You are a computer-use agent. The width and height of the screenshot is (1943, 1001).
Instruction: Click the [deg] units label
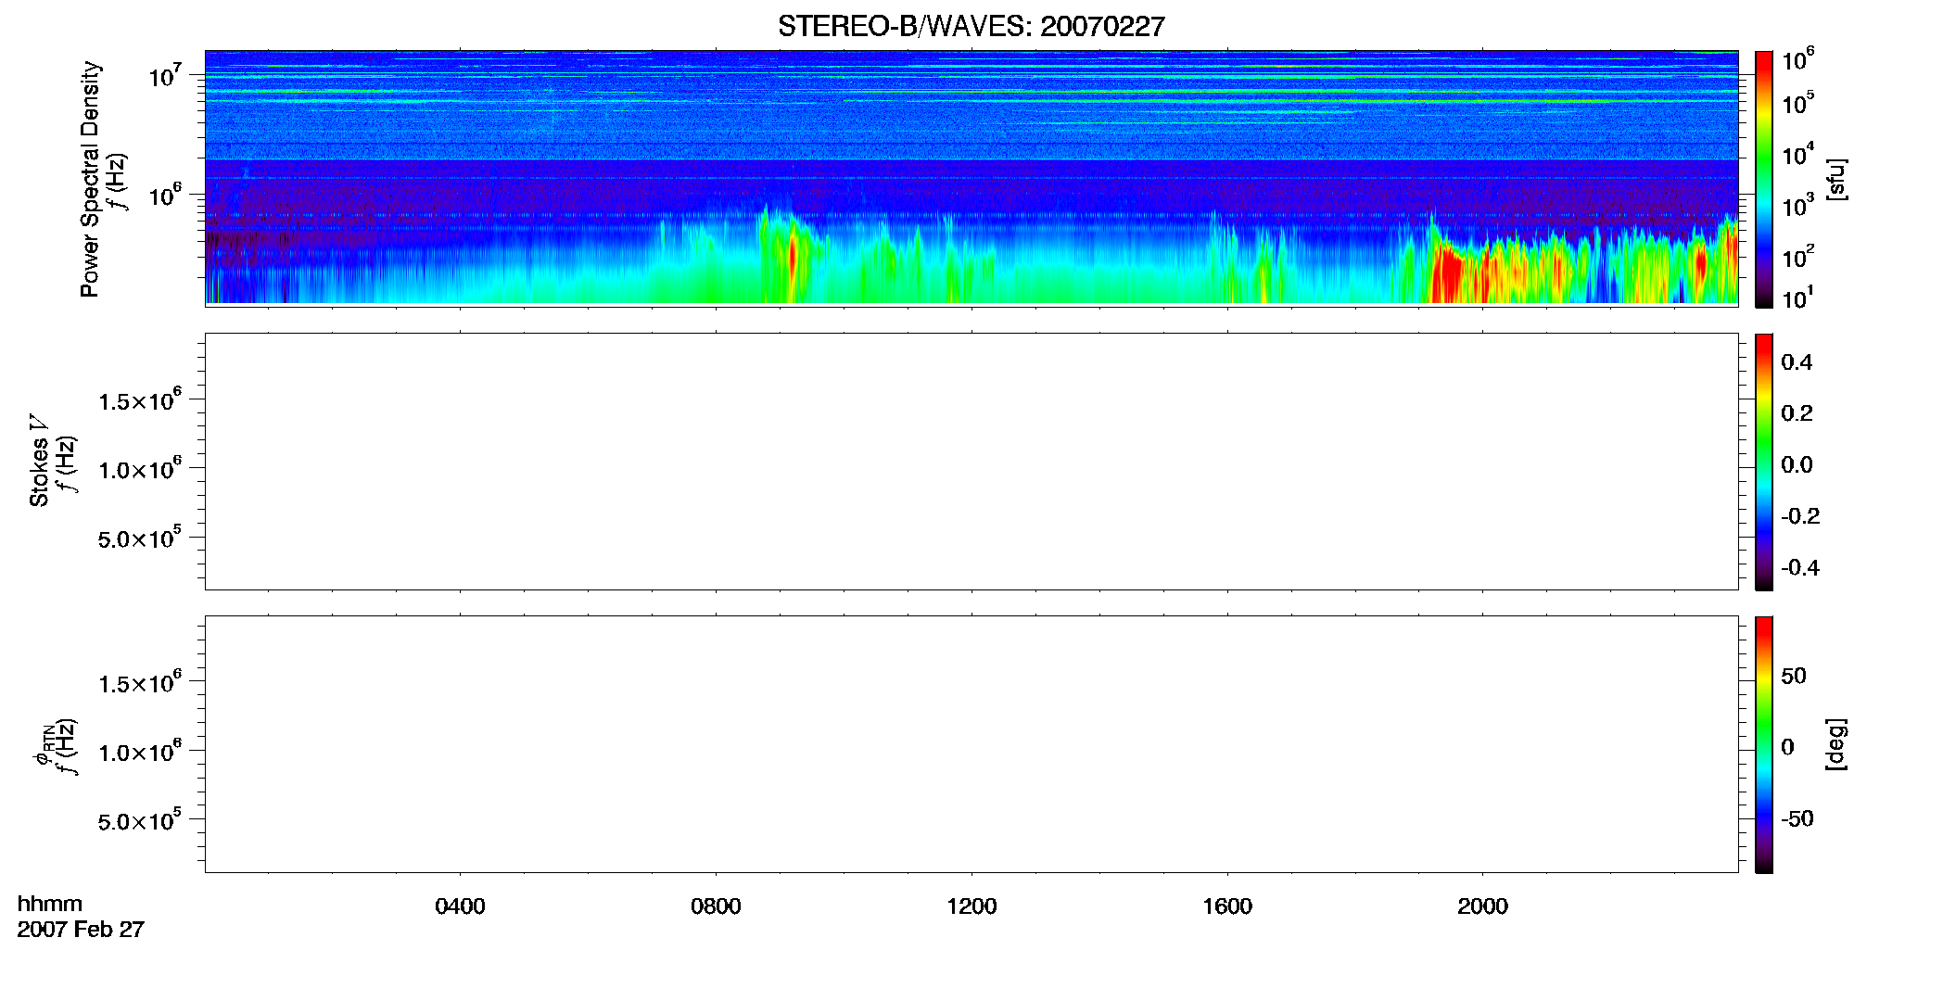tap(1836, 744)
